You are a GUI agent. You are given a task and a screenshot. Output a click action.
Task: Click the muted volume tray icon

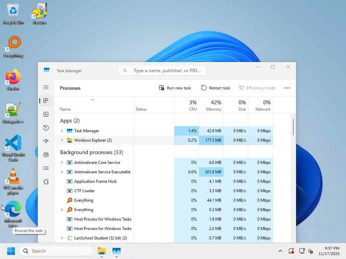click(x=311, y=251)
